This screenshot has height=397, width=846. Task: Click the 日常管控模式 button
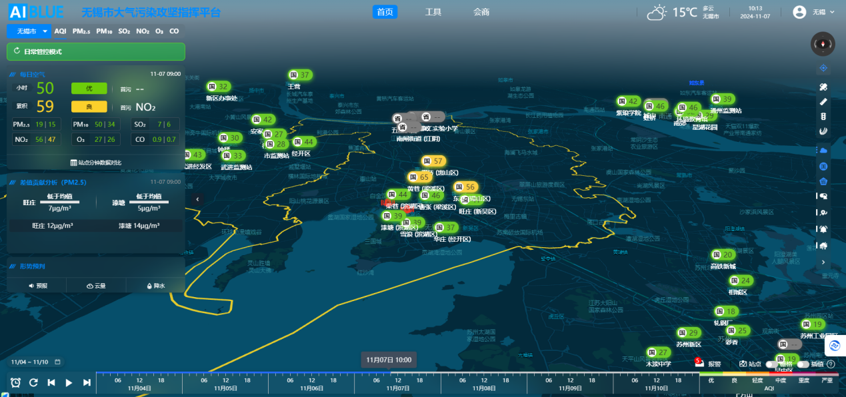click(95, 51)
